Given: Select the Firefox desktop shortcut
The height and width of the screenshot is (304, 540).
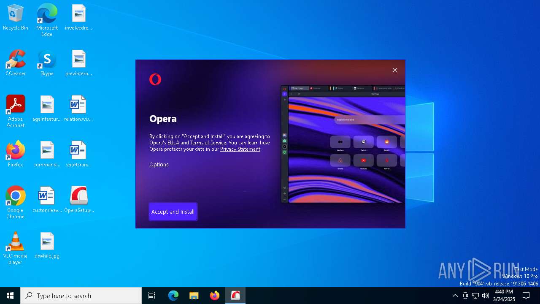Looking at the screenshot, I should point(16,154).
